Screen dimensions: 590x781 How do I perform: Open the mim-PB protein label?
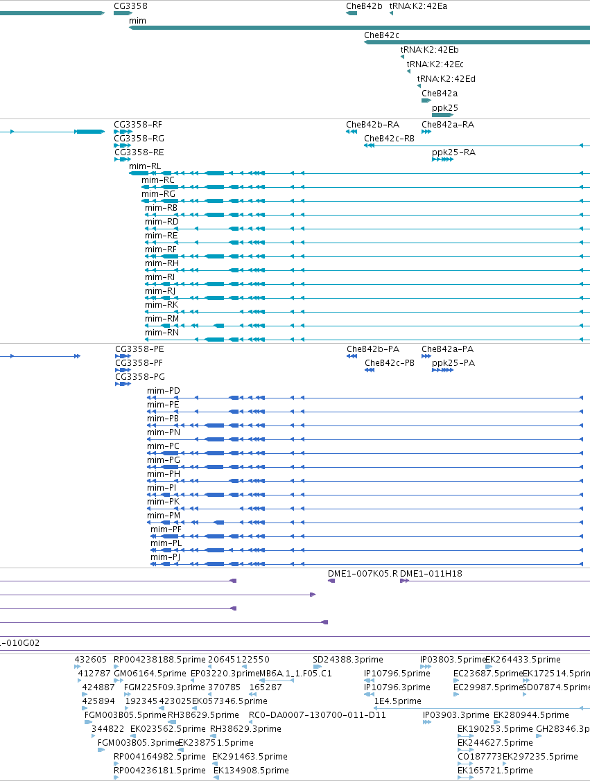[163, 419]
